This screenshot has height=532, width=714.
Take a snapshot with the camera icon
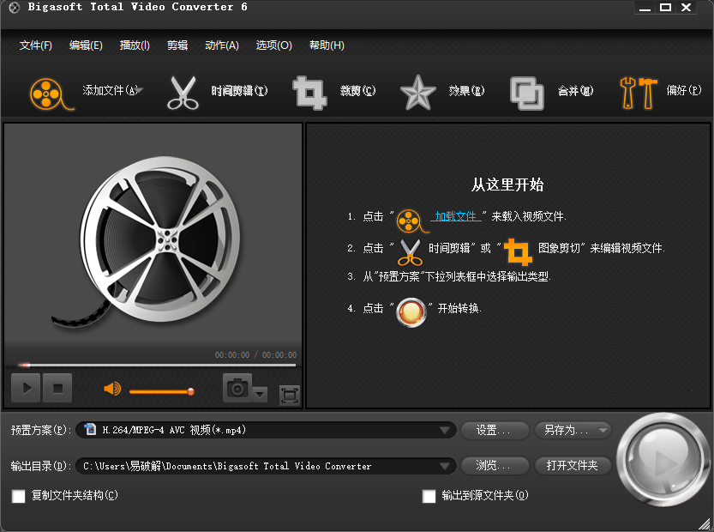[236, 388]
